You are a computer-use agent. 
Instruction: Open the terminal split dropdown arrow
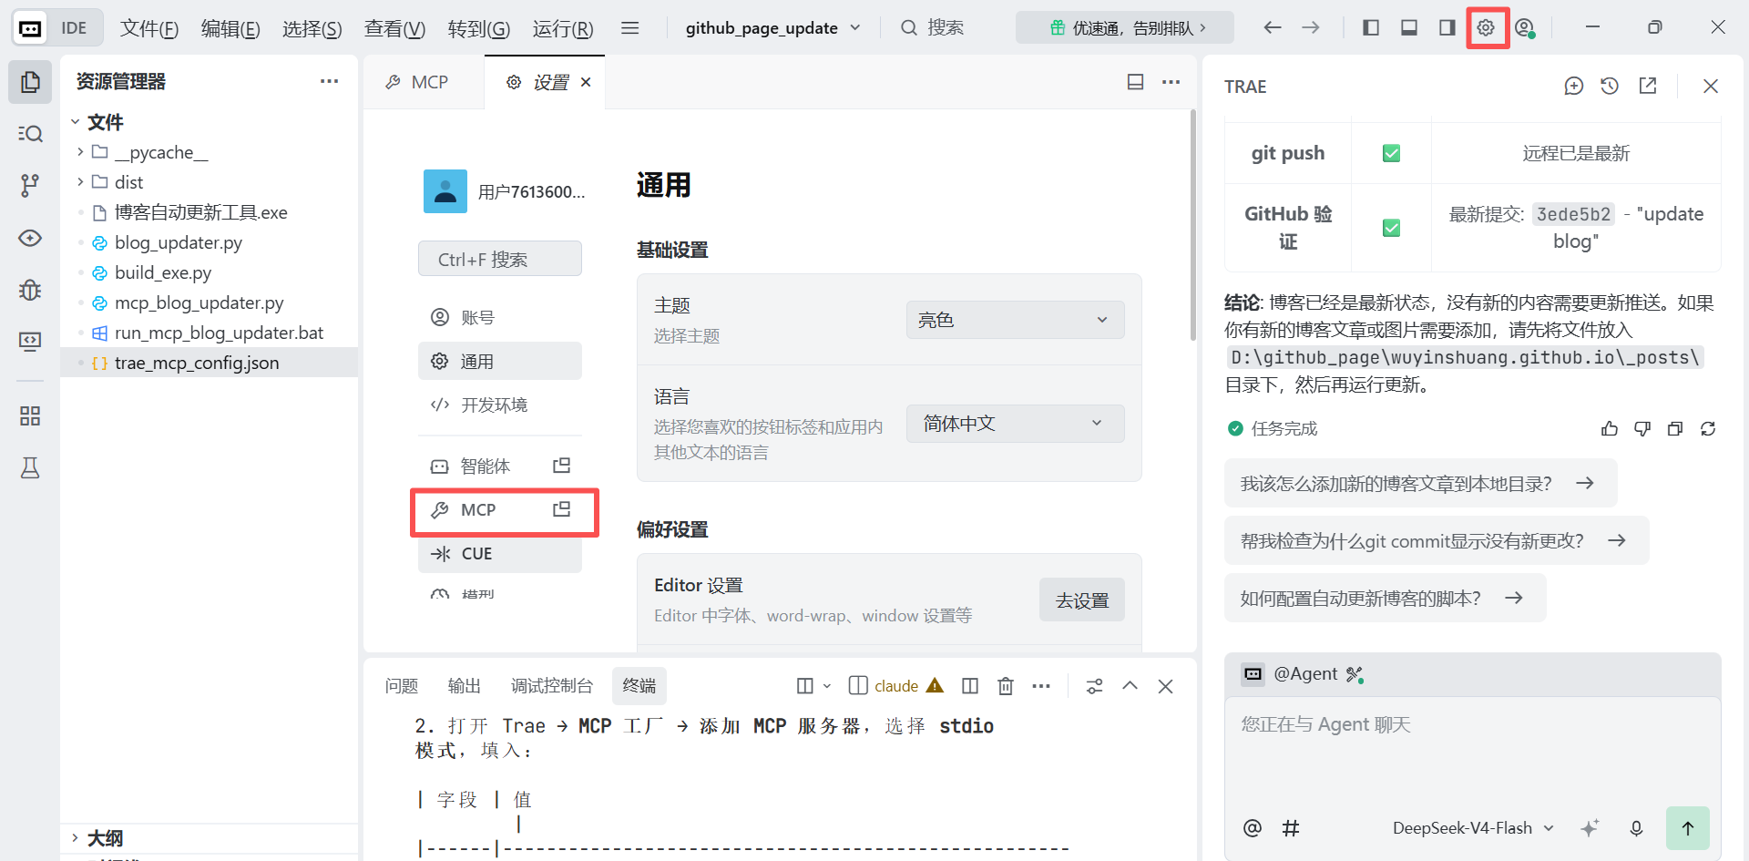[827, 686]
